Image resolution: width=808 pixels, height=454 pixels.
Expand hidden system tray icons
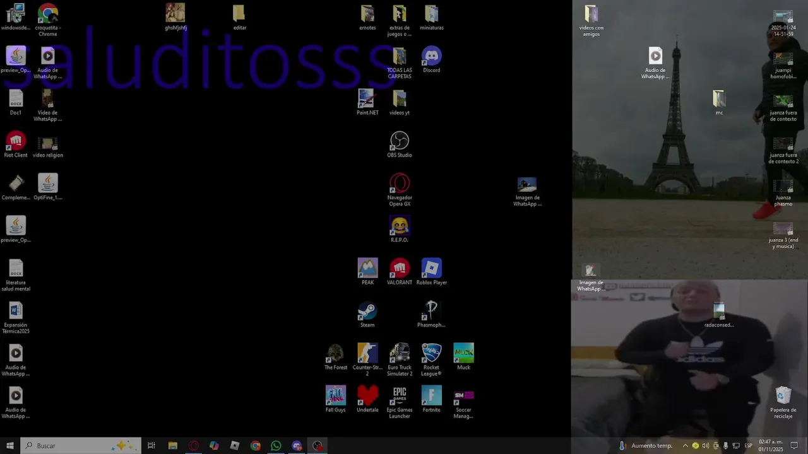(686, 446)
